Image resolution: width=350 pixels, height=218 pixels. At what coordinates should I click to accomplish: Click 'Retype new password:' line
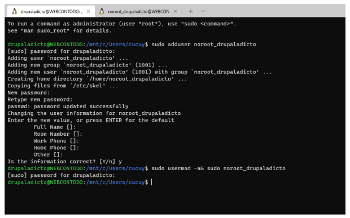click(x=40, y=100)
